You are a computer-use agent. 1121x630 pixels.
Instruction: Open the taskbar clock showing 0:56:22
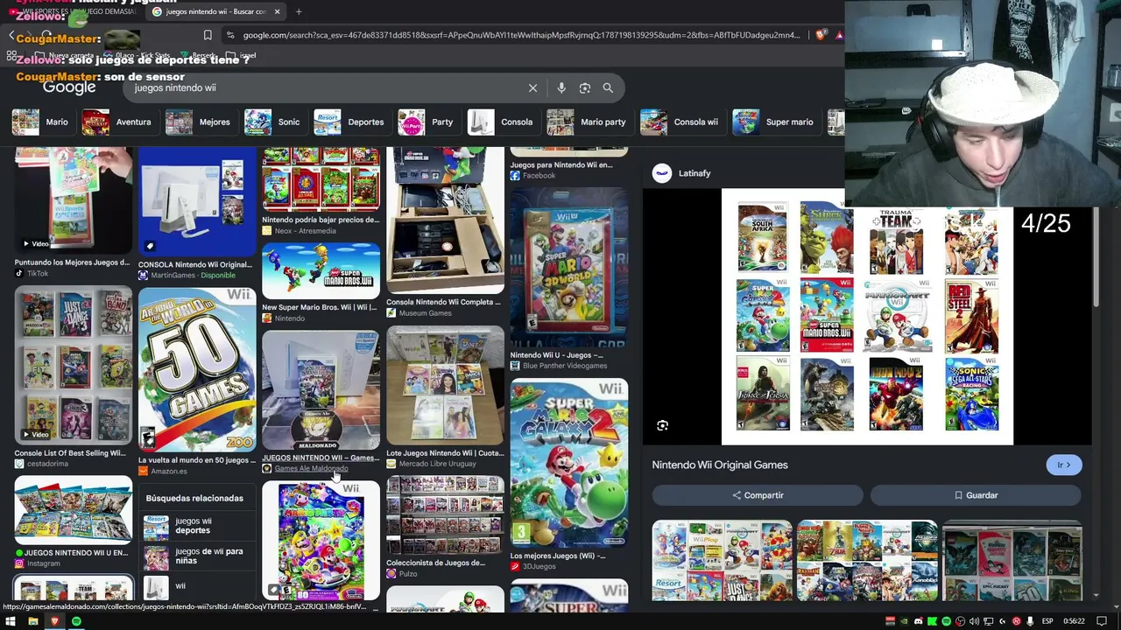pyautogui.click(x=1075, y=621)
